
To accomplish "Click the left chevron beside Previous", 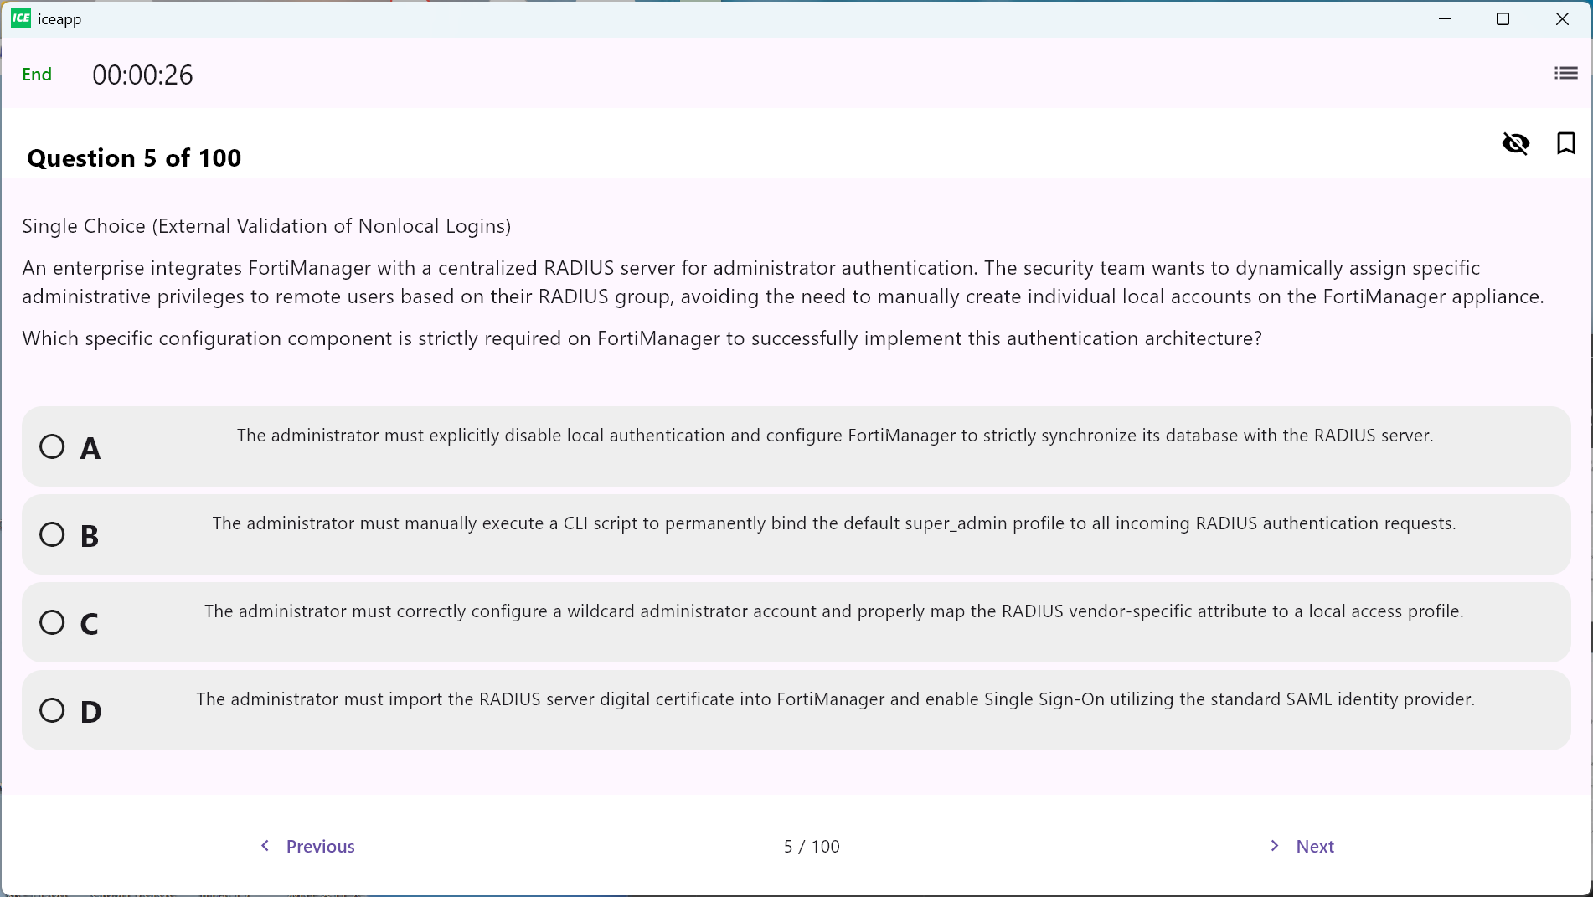I will click(265, 846).
